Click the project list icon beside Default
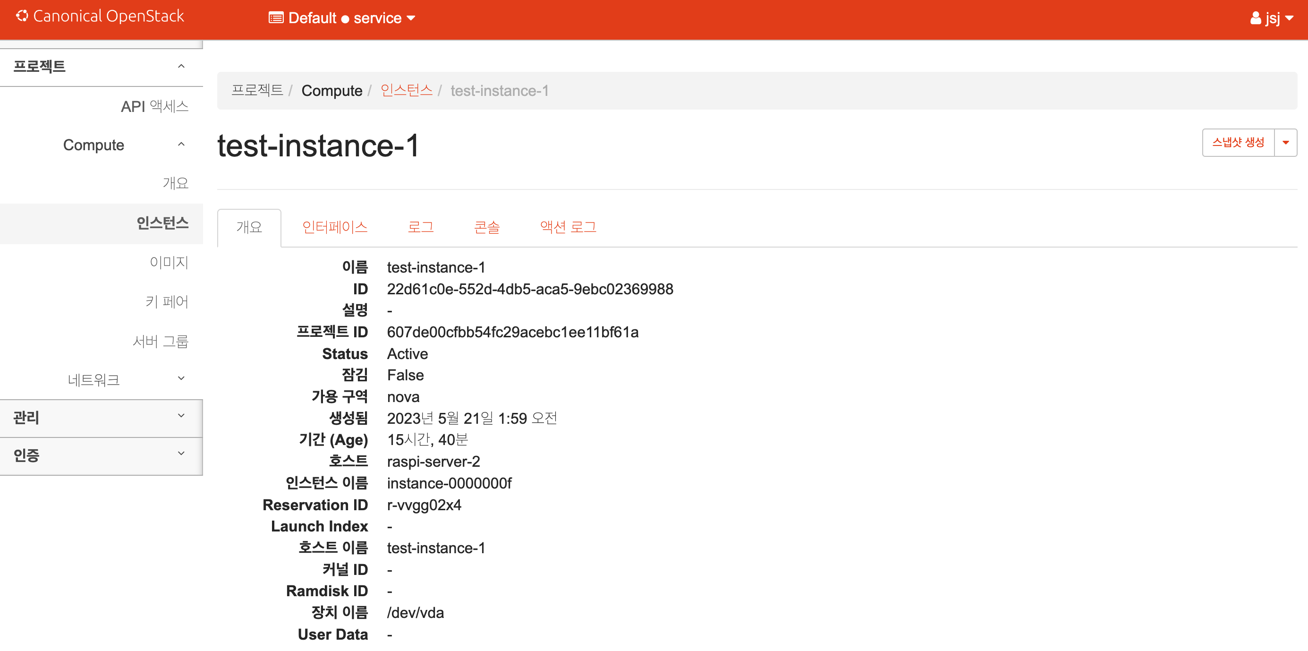This screenshot has width=1308, height=651. click(x=276, y=18)
